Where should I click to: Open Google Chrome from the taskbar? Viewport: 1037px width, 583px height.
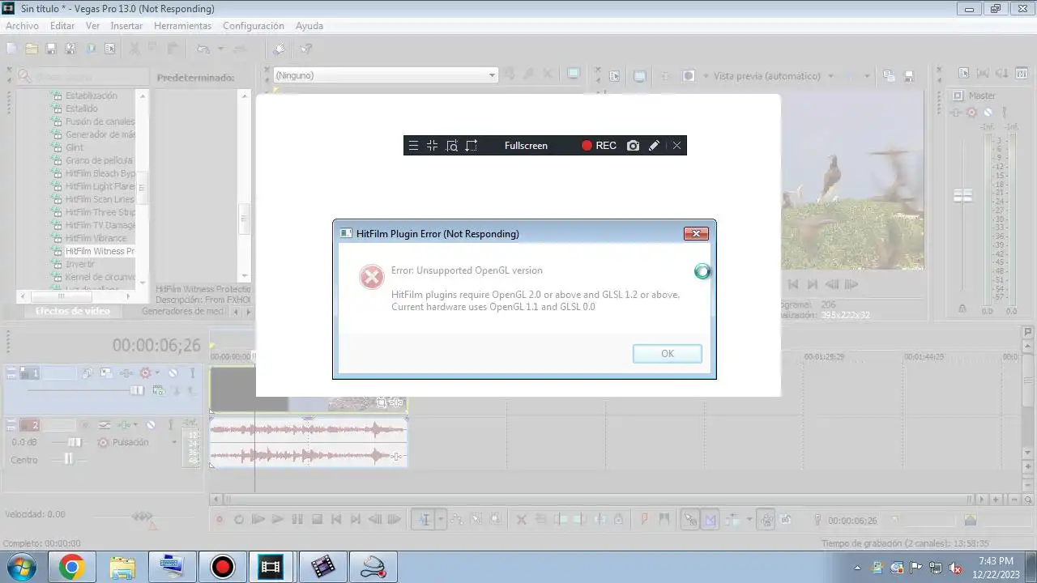pyautogui.click(x=71, y=567)
